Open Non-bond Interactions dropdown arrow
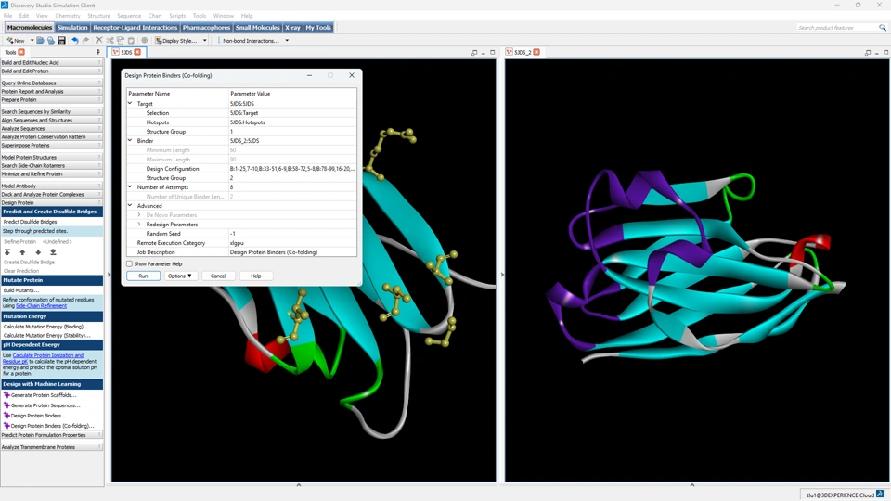 point(287,40)
